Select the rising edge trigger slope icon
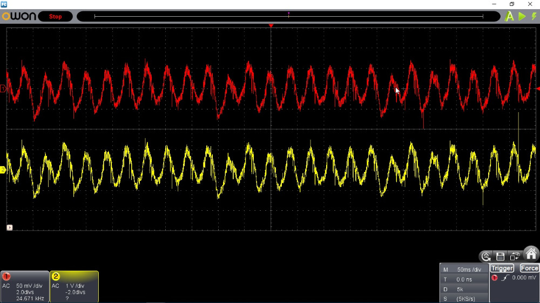 click(506, 278)
